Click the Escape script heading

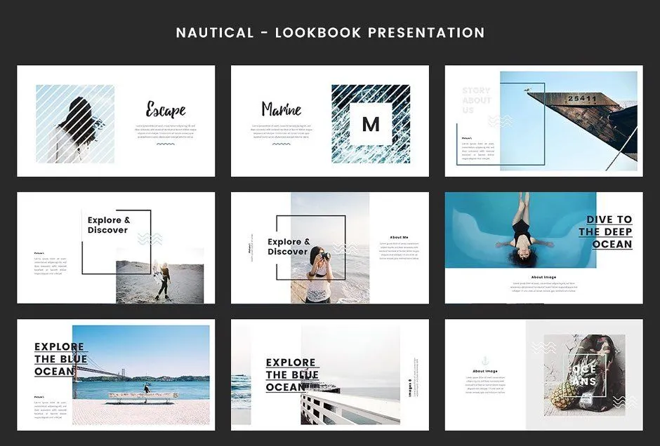[166, 109]
